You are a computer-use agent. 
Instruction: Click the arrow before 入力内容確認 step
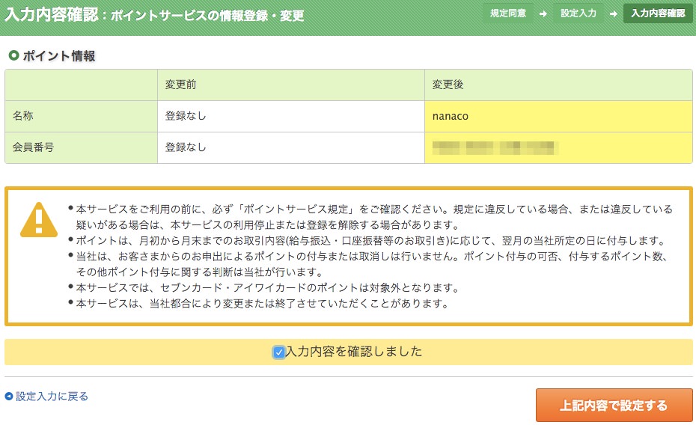click(614, 13)
